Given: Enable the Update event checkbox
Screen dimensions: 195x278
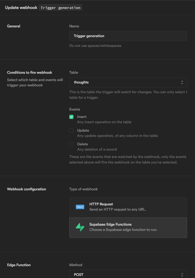Looking at the screenshot, I should 71,131.
